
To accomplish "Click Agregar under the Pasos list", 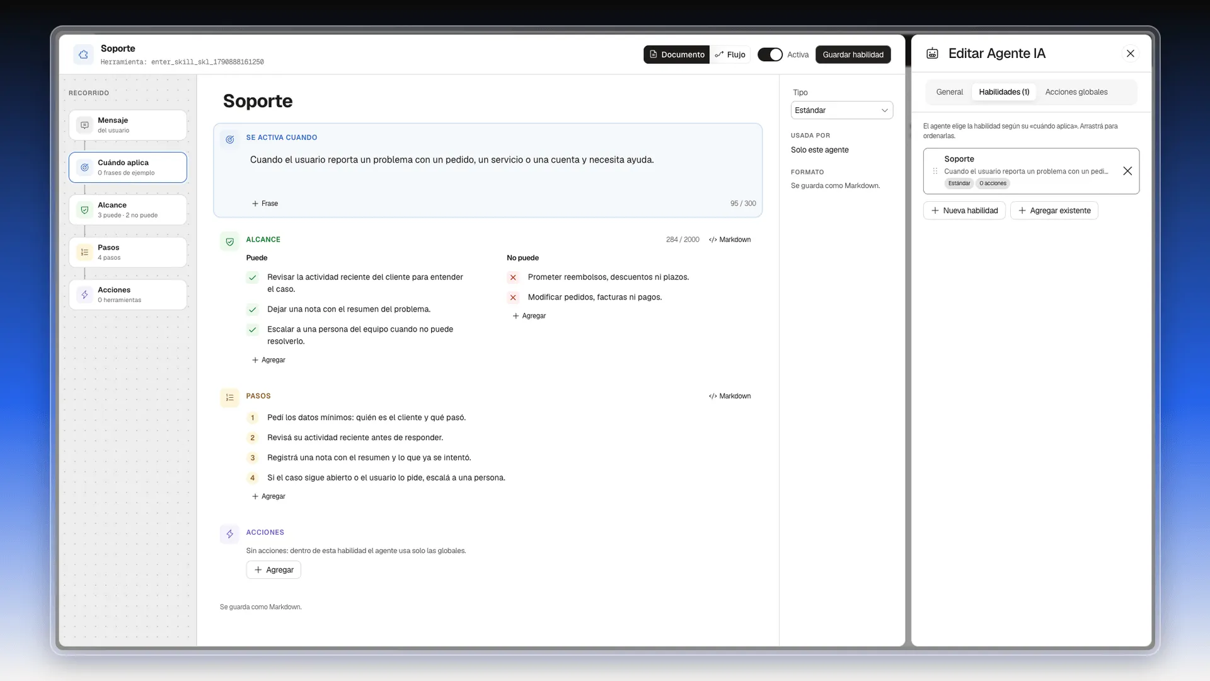I will pos(269,496).
